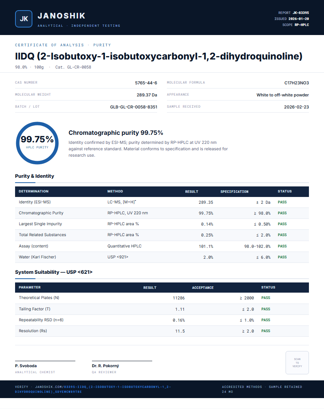The width and height of the screenshot is (324, 409).
Task: Click PASS status for Resolution row
Action: point(266,331)
